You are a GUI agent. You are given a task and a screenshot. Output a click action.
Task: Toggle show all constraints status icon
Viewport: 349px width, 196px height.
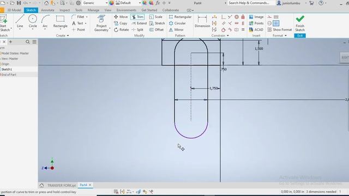tap(122, 192)
